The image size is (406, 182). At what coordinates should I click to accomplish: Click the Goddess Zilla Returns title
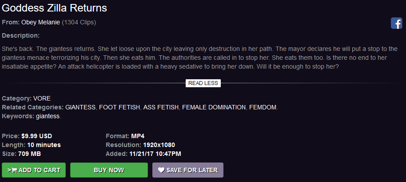tap(54, 8)
